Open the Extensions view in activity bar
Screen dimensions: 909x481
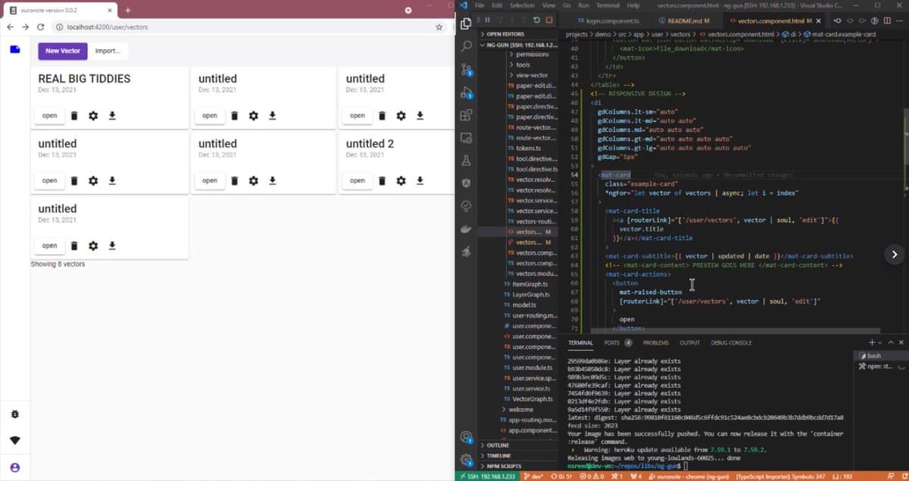pos(467,116)
